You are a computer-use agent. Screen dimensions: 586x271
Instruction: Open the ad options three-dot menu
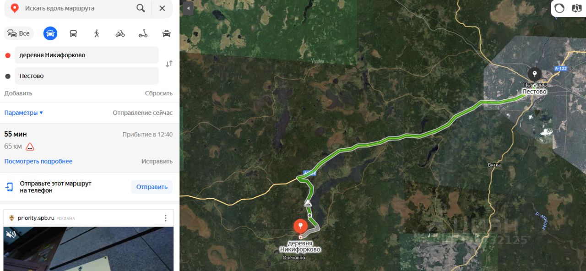tap(166, 218)
